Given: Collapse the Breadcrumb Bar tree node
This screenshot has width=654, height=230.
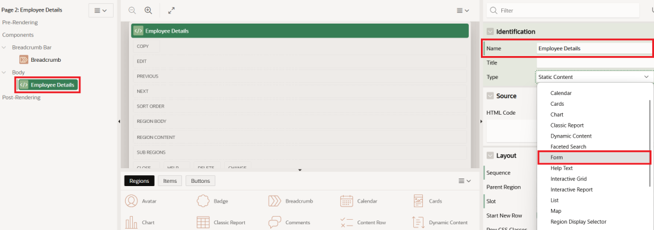Looking at the screenshot, I should click(x=4, y=47).
